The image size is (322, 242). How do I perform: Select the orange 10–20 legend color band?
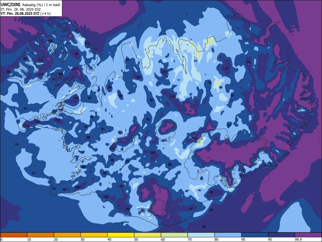(x=41, y=235)
